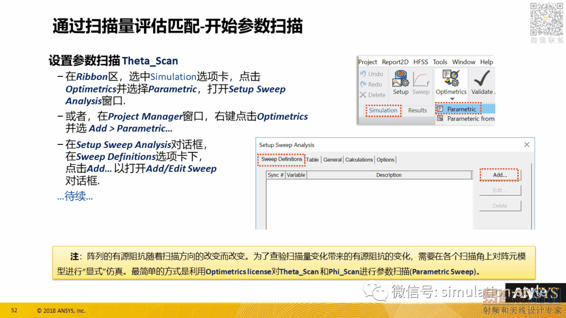Click the Delete X icon
Image resolution: width=566 pixels, height=318 pixels.
363,95
